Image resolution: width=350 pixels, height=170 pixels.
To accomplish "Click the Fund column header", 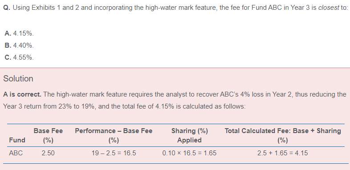I will (17, 140).
